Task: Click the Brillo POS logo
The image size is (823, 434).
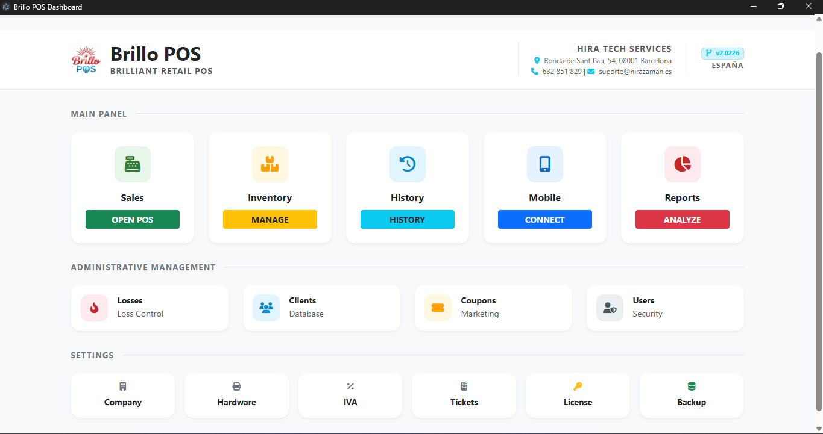Action: tap(85, 60)
